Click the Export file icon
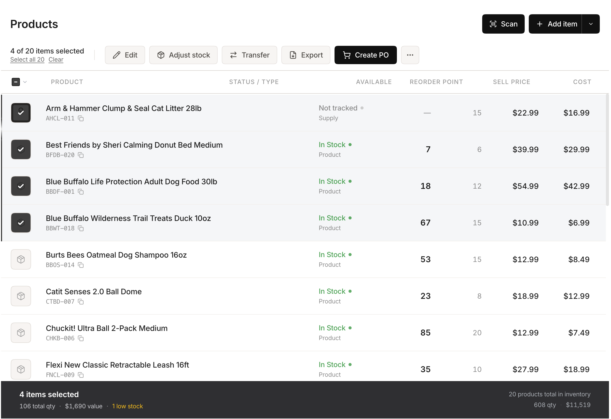611x419 pixels. (293, 55)
